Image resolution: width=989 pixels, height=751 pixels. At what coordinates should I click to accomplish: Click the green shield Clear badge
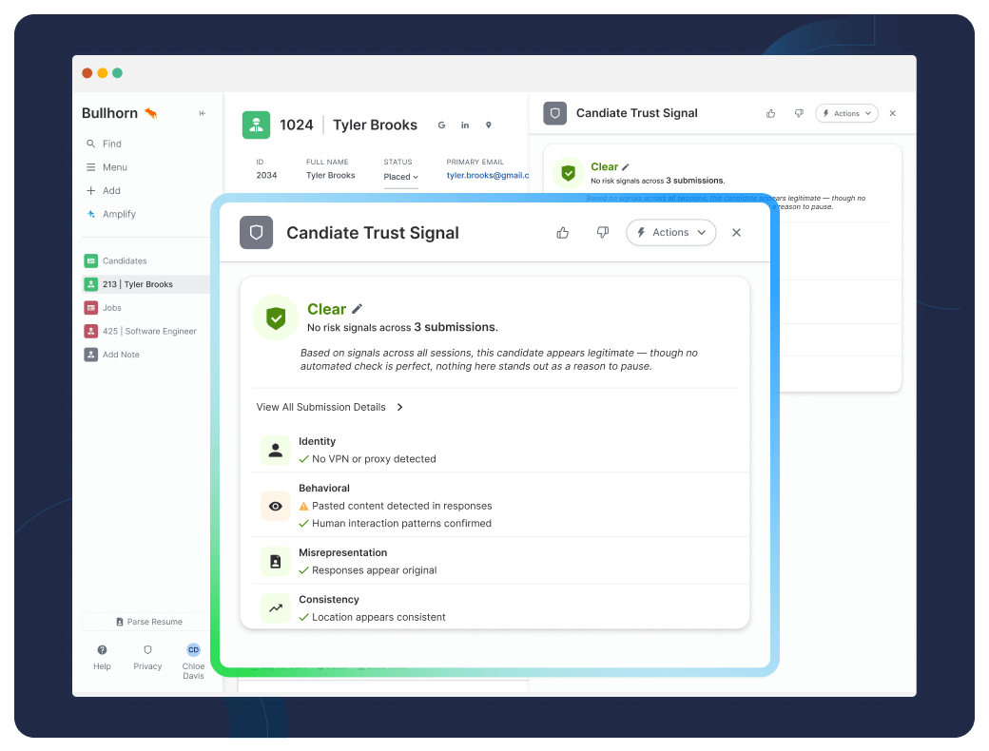276,318
